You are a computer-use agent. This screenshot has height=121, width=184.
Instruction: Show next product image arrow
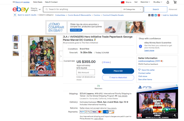tap(61, 56)
